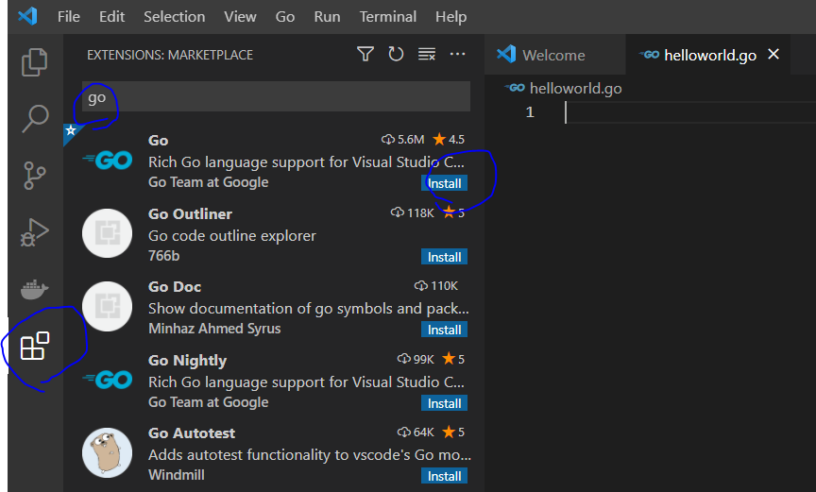Click publisher name 'Windmill'
This screenshot has height=492, width=816.
click(177, 475)
